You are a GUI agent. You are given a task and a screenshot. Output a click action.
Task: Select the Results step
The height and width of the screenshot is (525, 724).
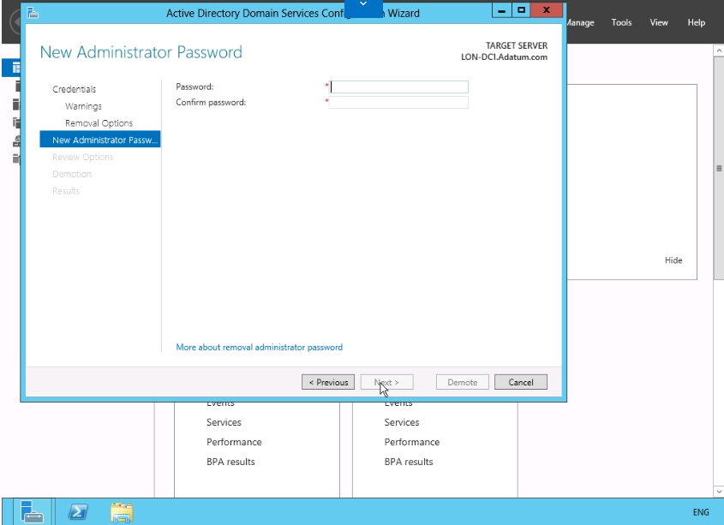[66, 191]
